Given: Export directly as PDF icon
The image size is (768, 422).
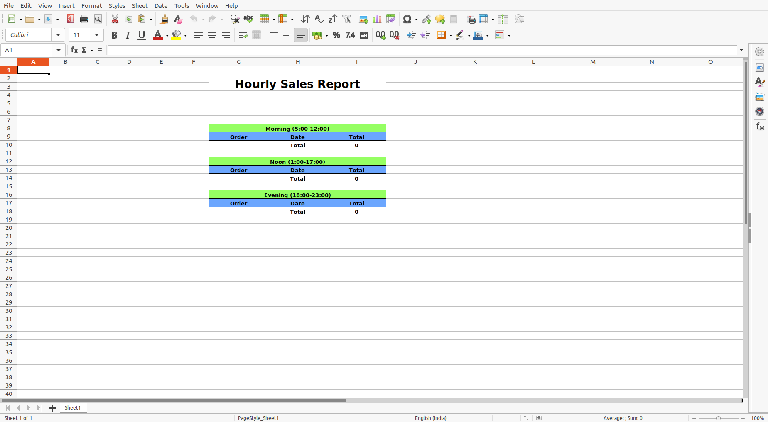Looking at the screenshot, I should [x=71, y=19].
